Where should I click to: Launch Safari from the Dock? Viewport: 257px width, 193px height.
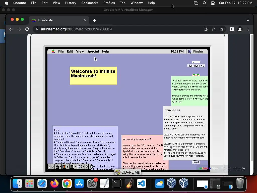coord(42,183)
